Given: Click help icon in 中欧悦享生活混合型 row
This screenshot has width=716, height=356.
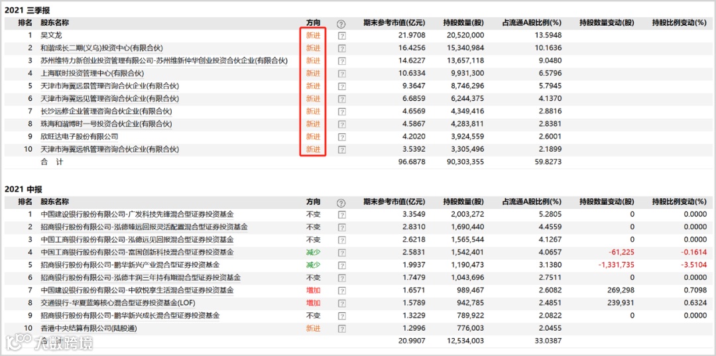Looking at the screenshot, I should coord(341,291).
